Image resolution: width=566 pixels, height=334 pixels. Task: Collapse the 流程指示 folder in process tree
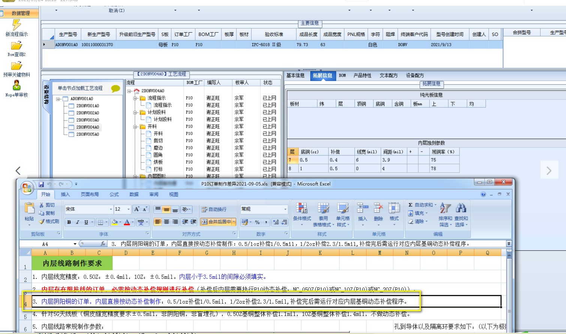coord(135,98)
